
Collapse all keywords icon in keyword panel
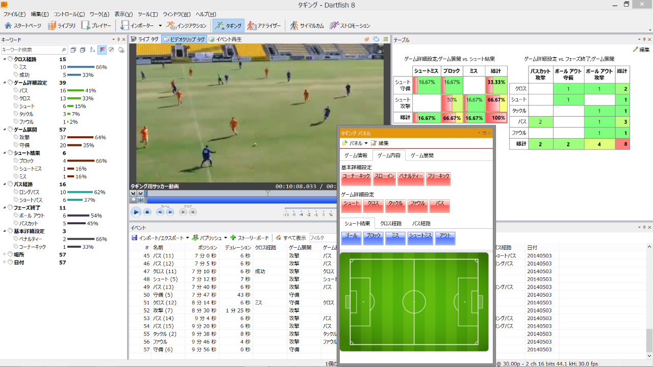click(x=74, y=50)
